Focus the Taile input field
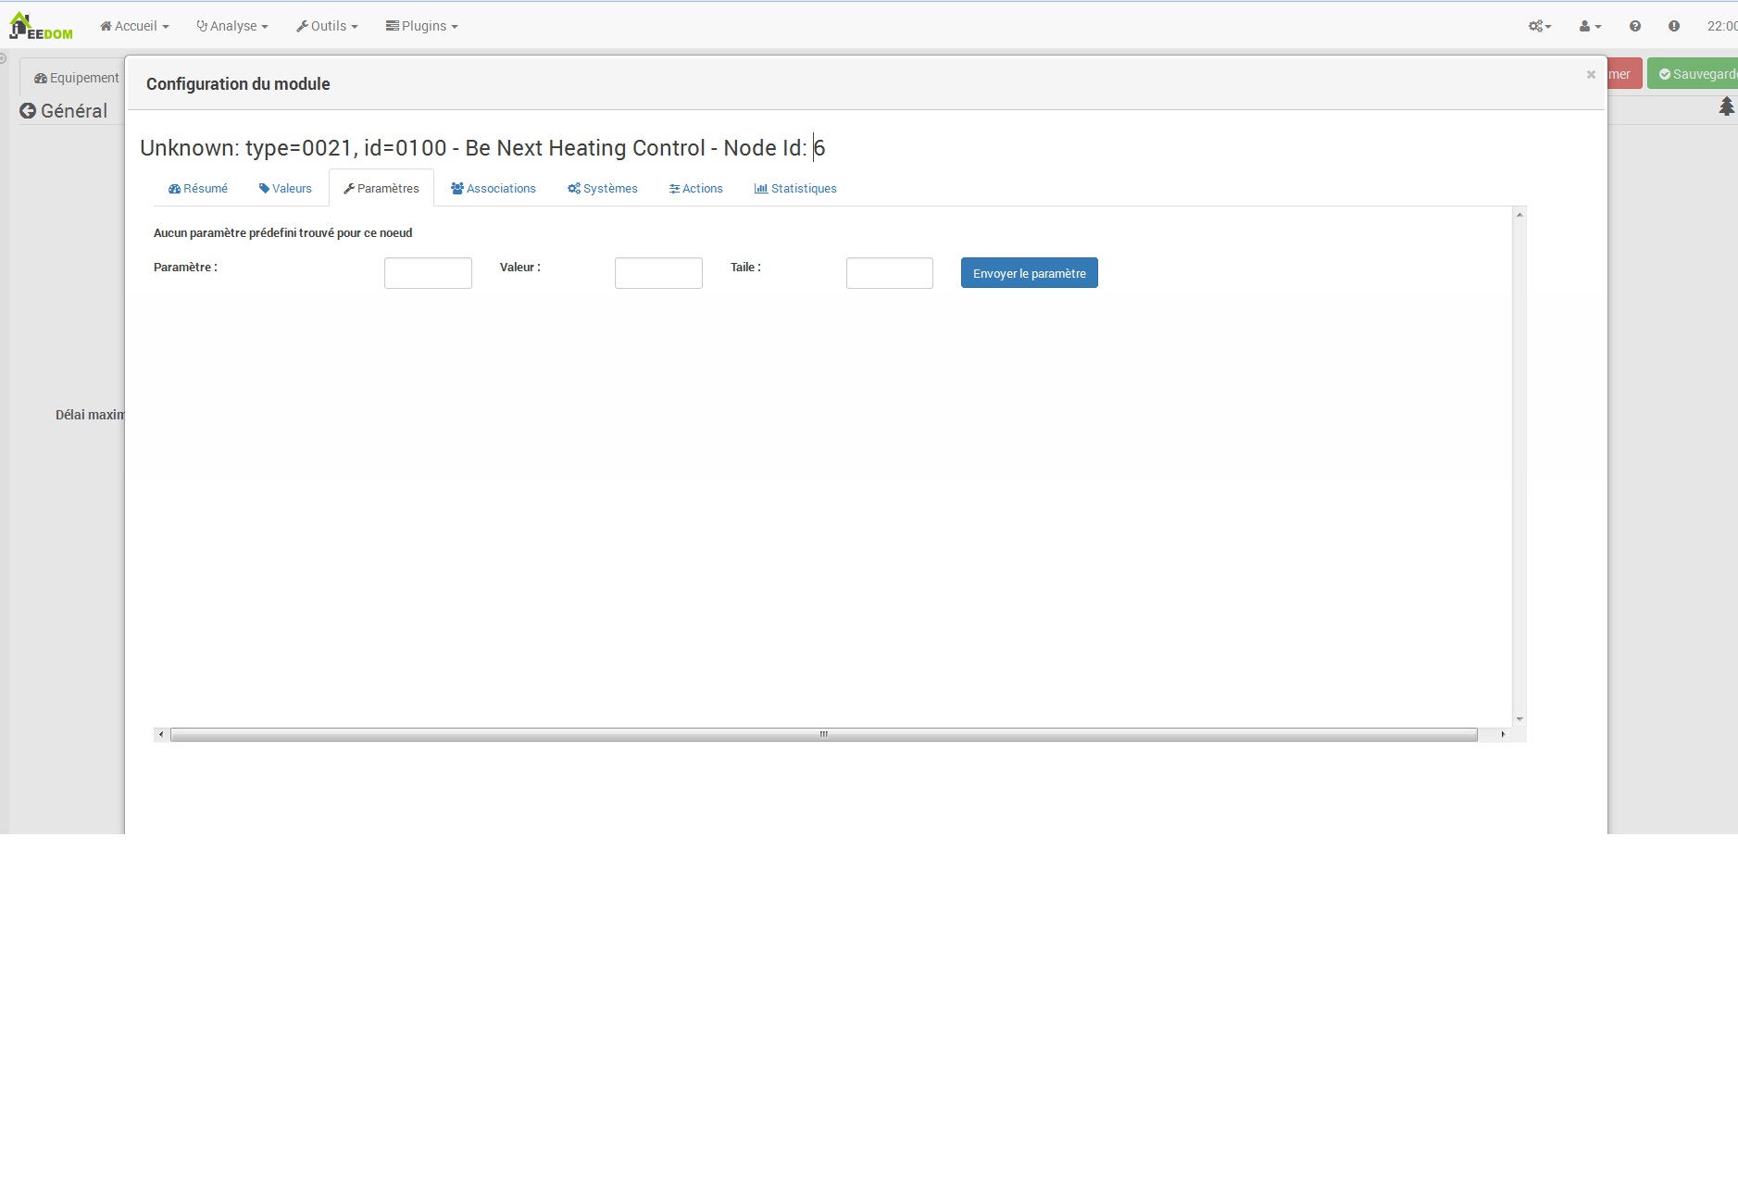This screenshot has width=1738, height=1185. (890, 273)
